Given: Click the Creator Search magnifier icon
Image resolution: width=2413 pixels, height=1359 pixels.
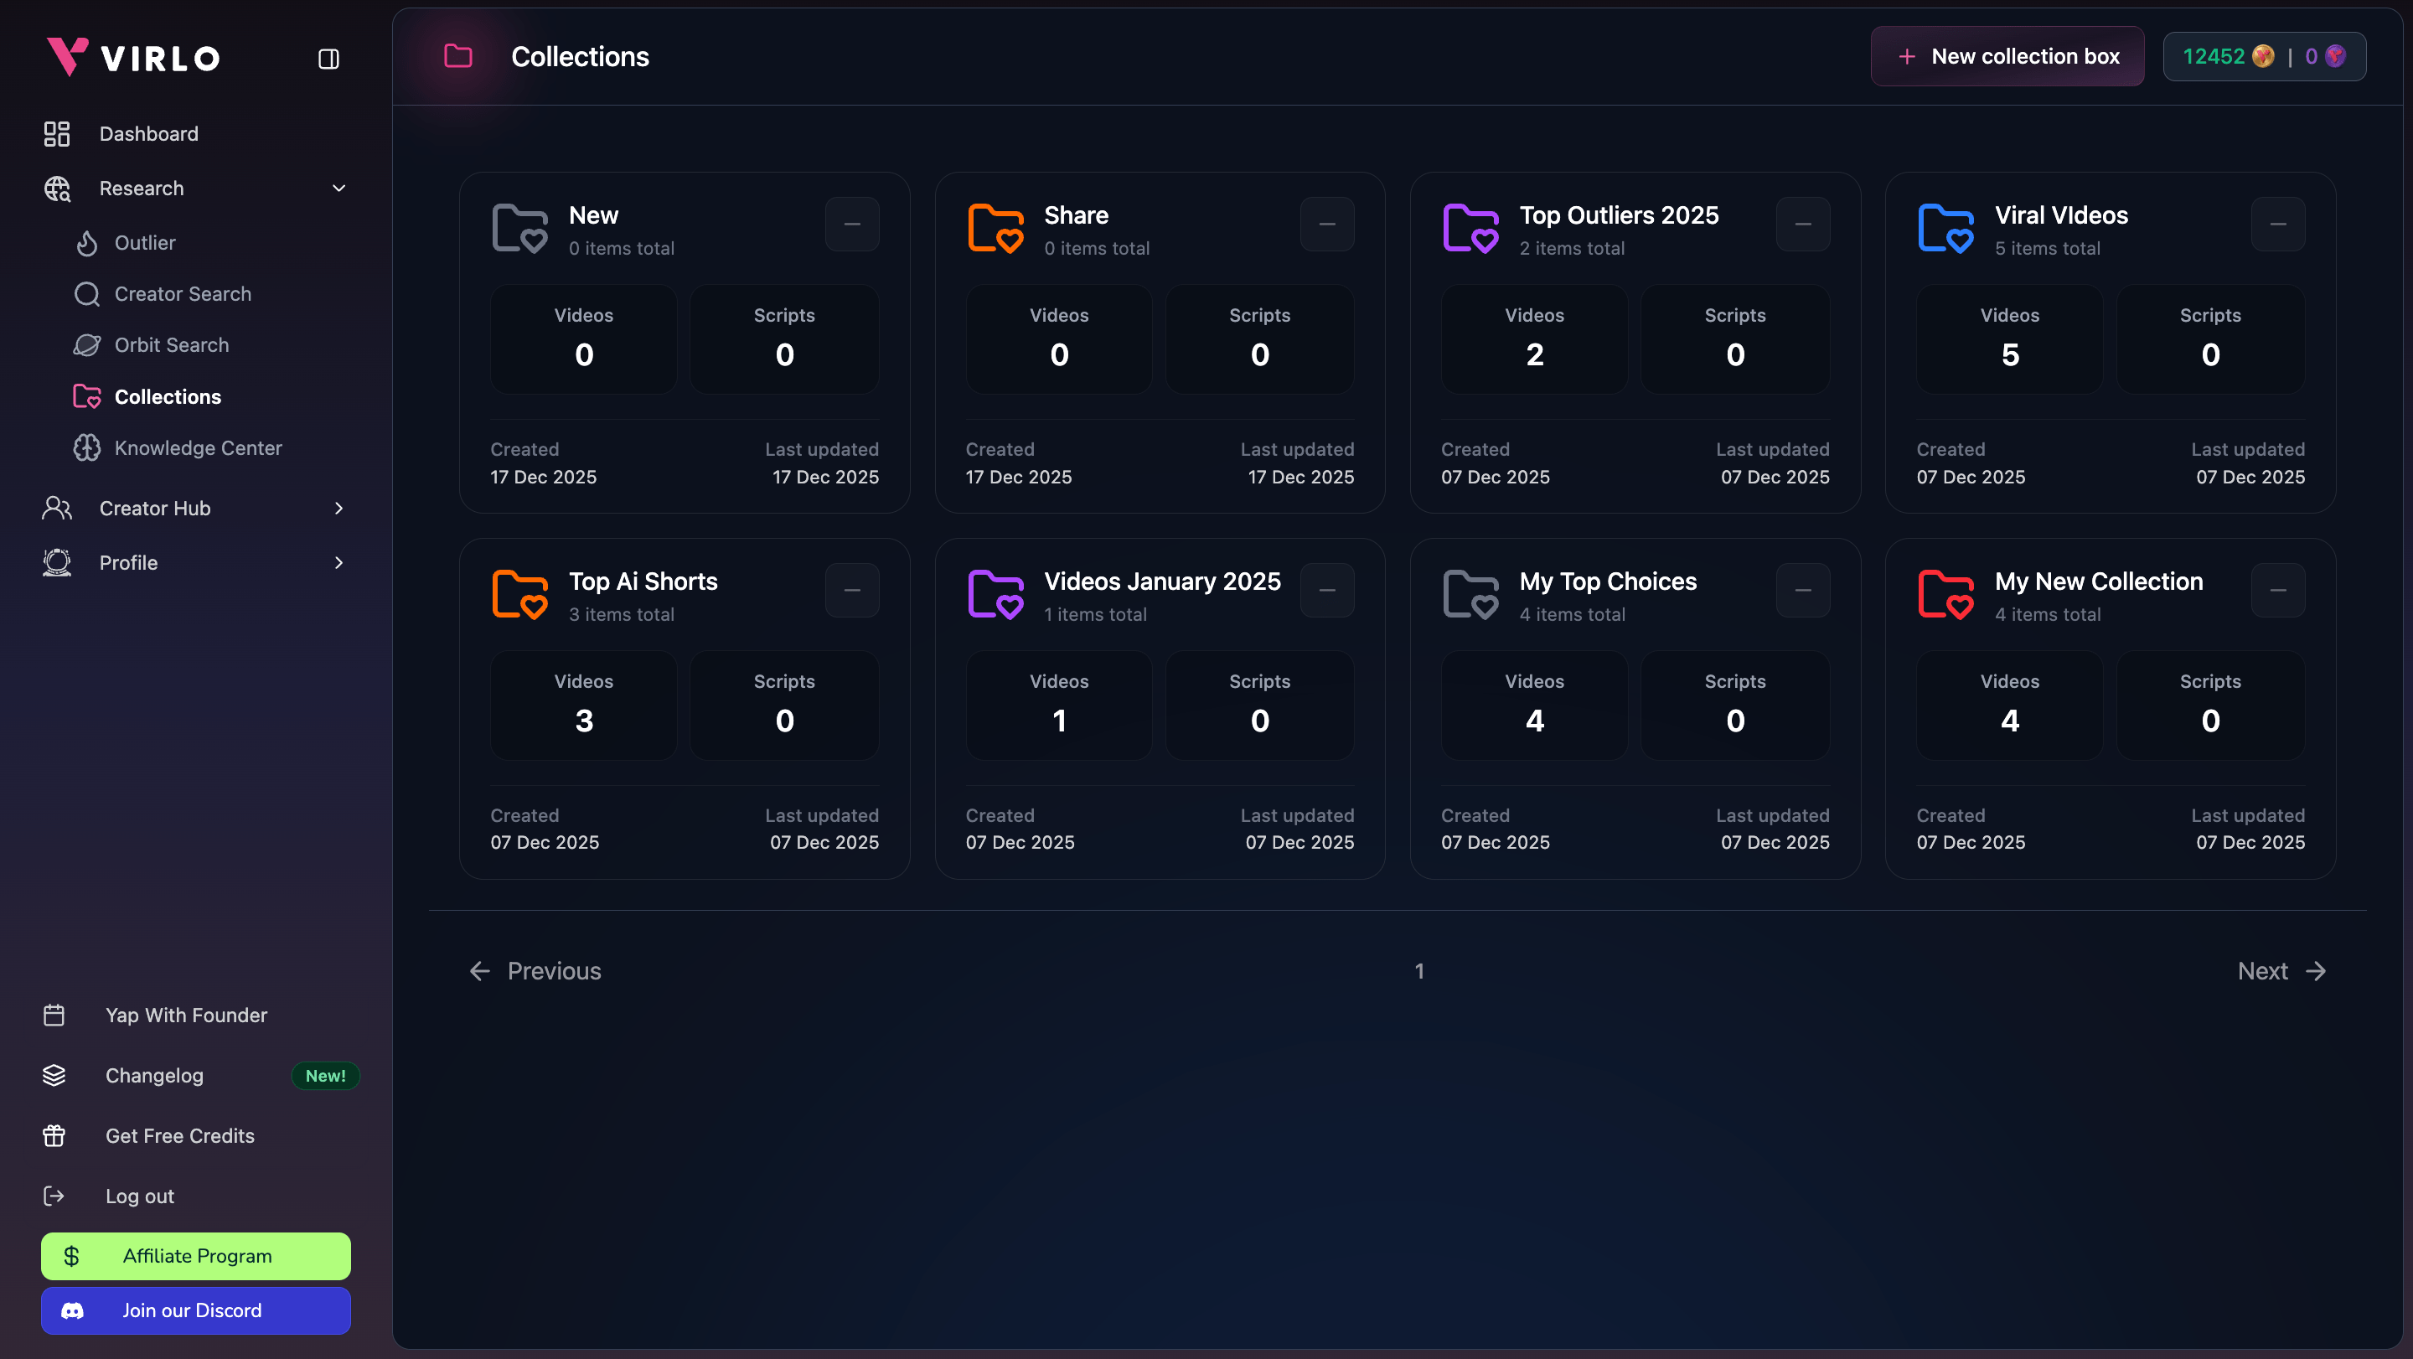Looking at the screenshot, I should click(x=87, y=293).
